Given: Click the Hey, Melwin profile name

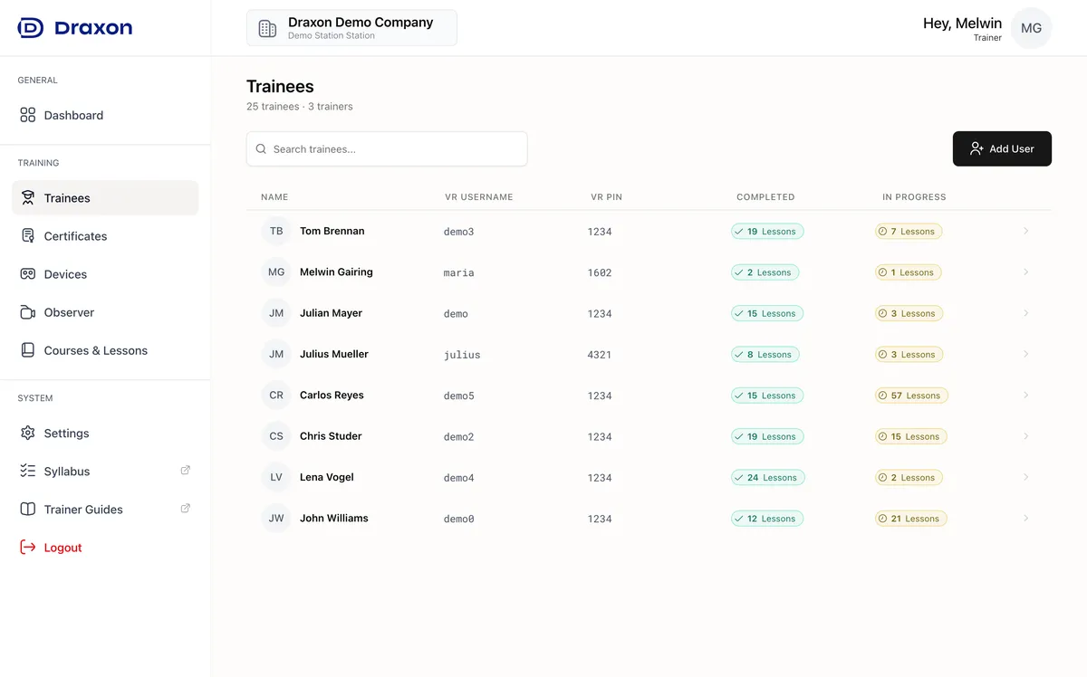Looking at the screenshot, I should (x=962, y=24).
